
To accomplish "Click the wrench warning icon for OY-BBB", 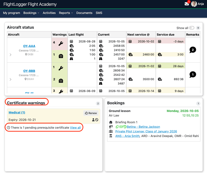I will point(61,68).
